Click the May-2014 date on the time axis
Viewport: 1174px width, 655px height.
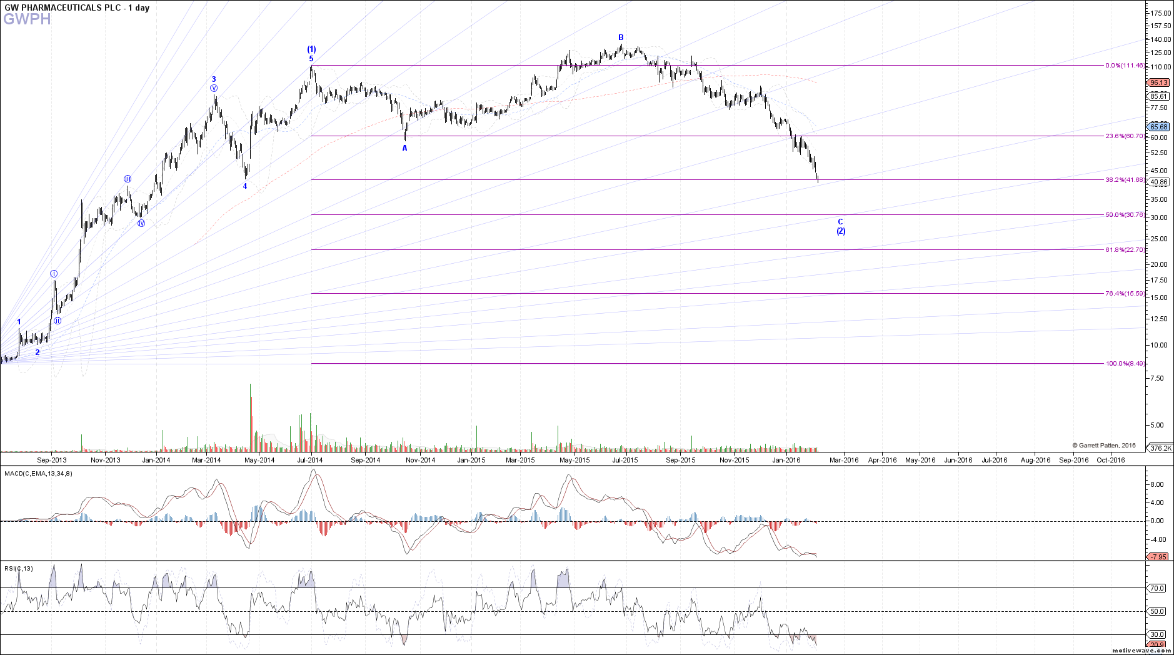259,460
